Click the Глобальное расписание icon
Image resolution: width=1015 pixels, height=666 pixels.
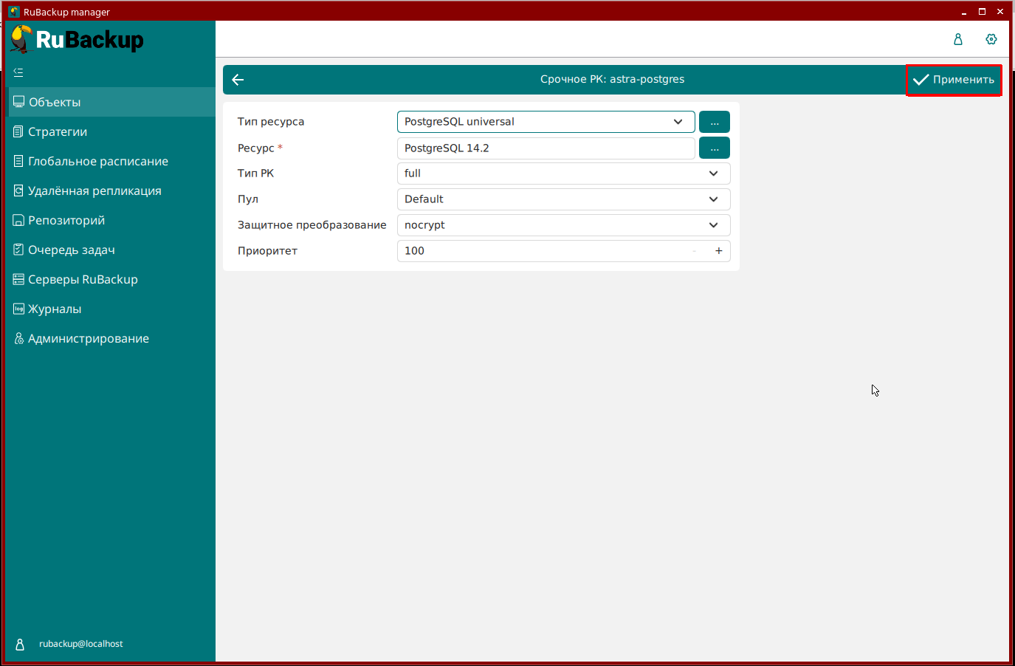(x=18, y=161)
